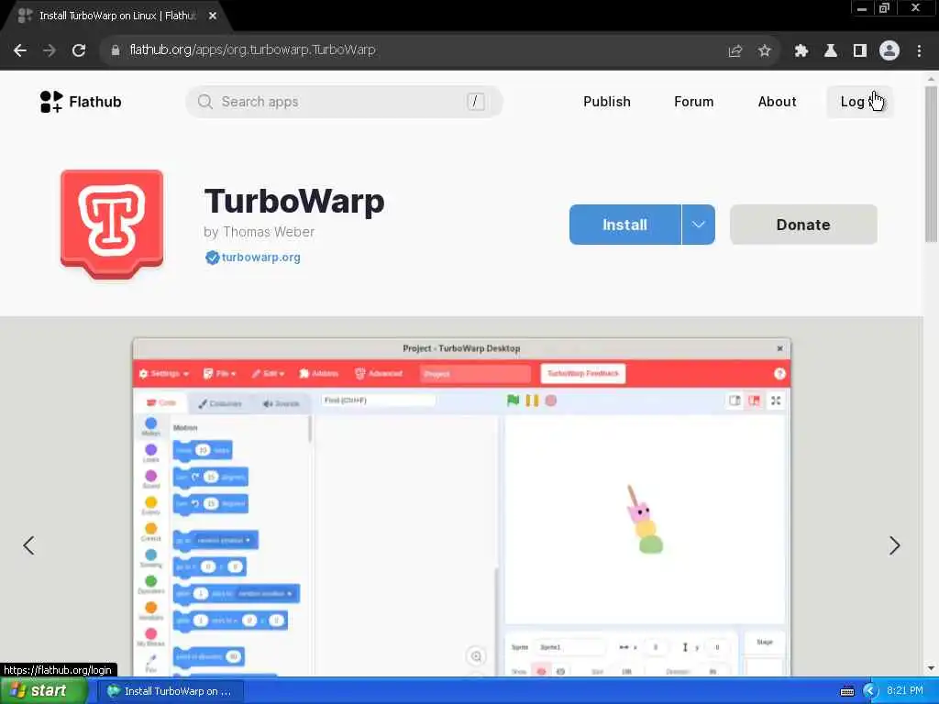Open the browser extensions puzzle icon
Viewport: 939px width, 704px height.
click(x=801, y=51)
